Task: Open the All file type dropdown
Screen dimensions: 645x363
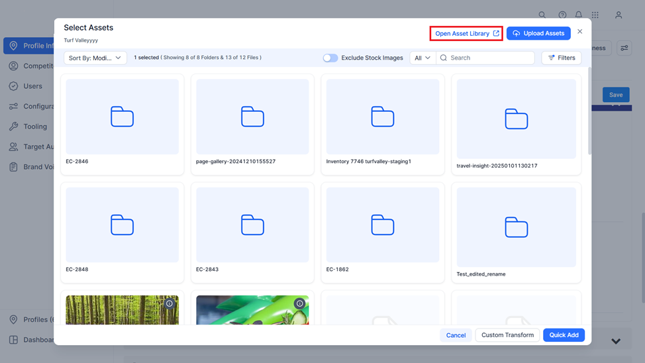Action: (x=422, y=58)
